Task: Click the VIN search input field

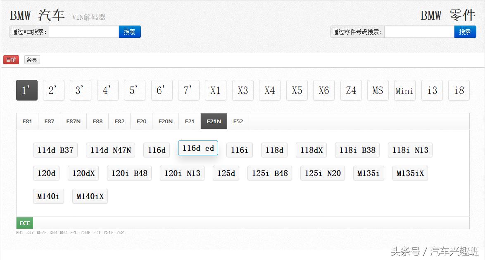Action: (x=84, y=32)
